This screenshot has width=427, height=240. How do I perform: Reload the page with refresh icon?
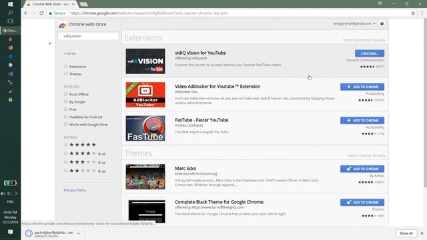41,13
